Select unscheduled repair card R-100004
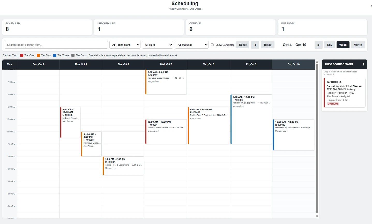 pos(345,93)
